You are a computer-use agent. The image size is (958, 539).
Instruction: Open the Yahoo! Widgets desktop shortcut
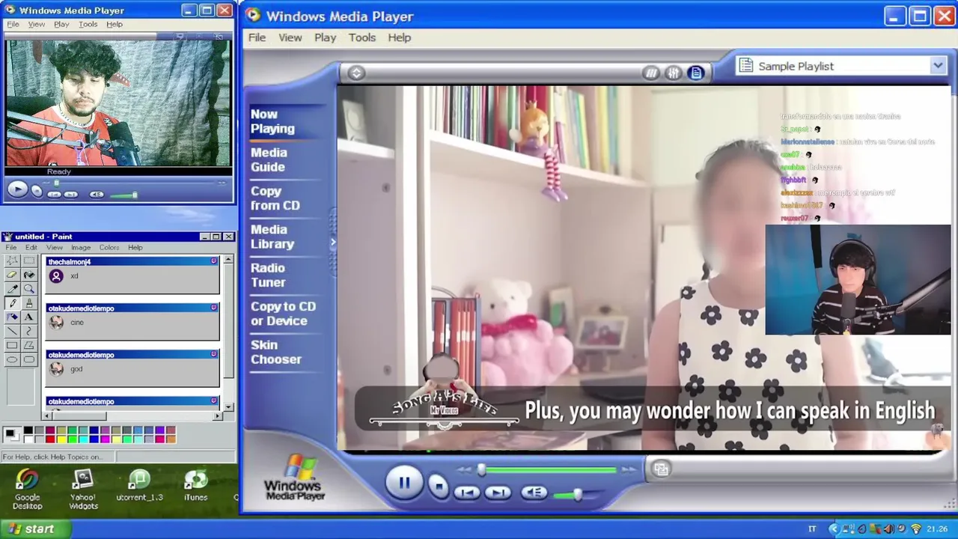(83, 490)
